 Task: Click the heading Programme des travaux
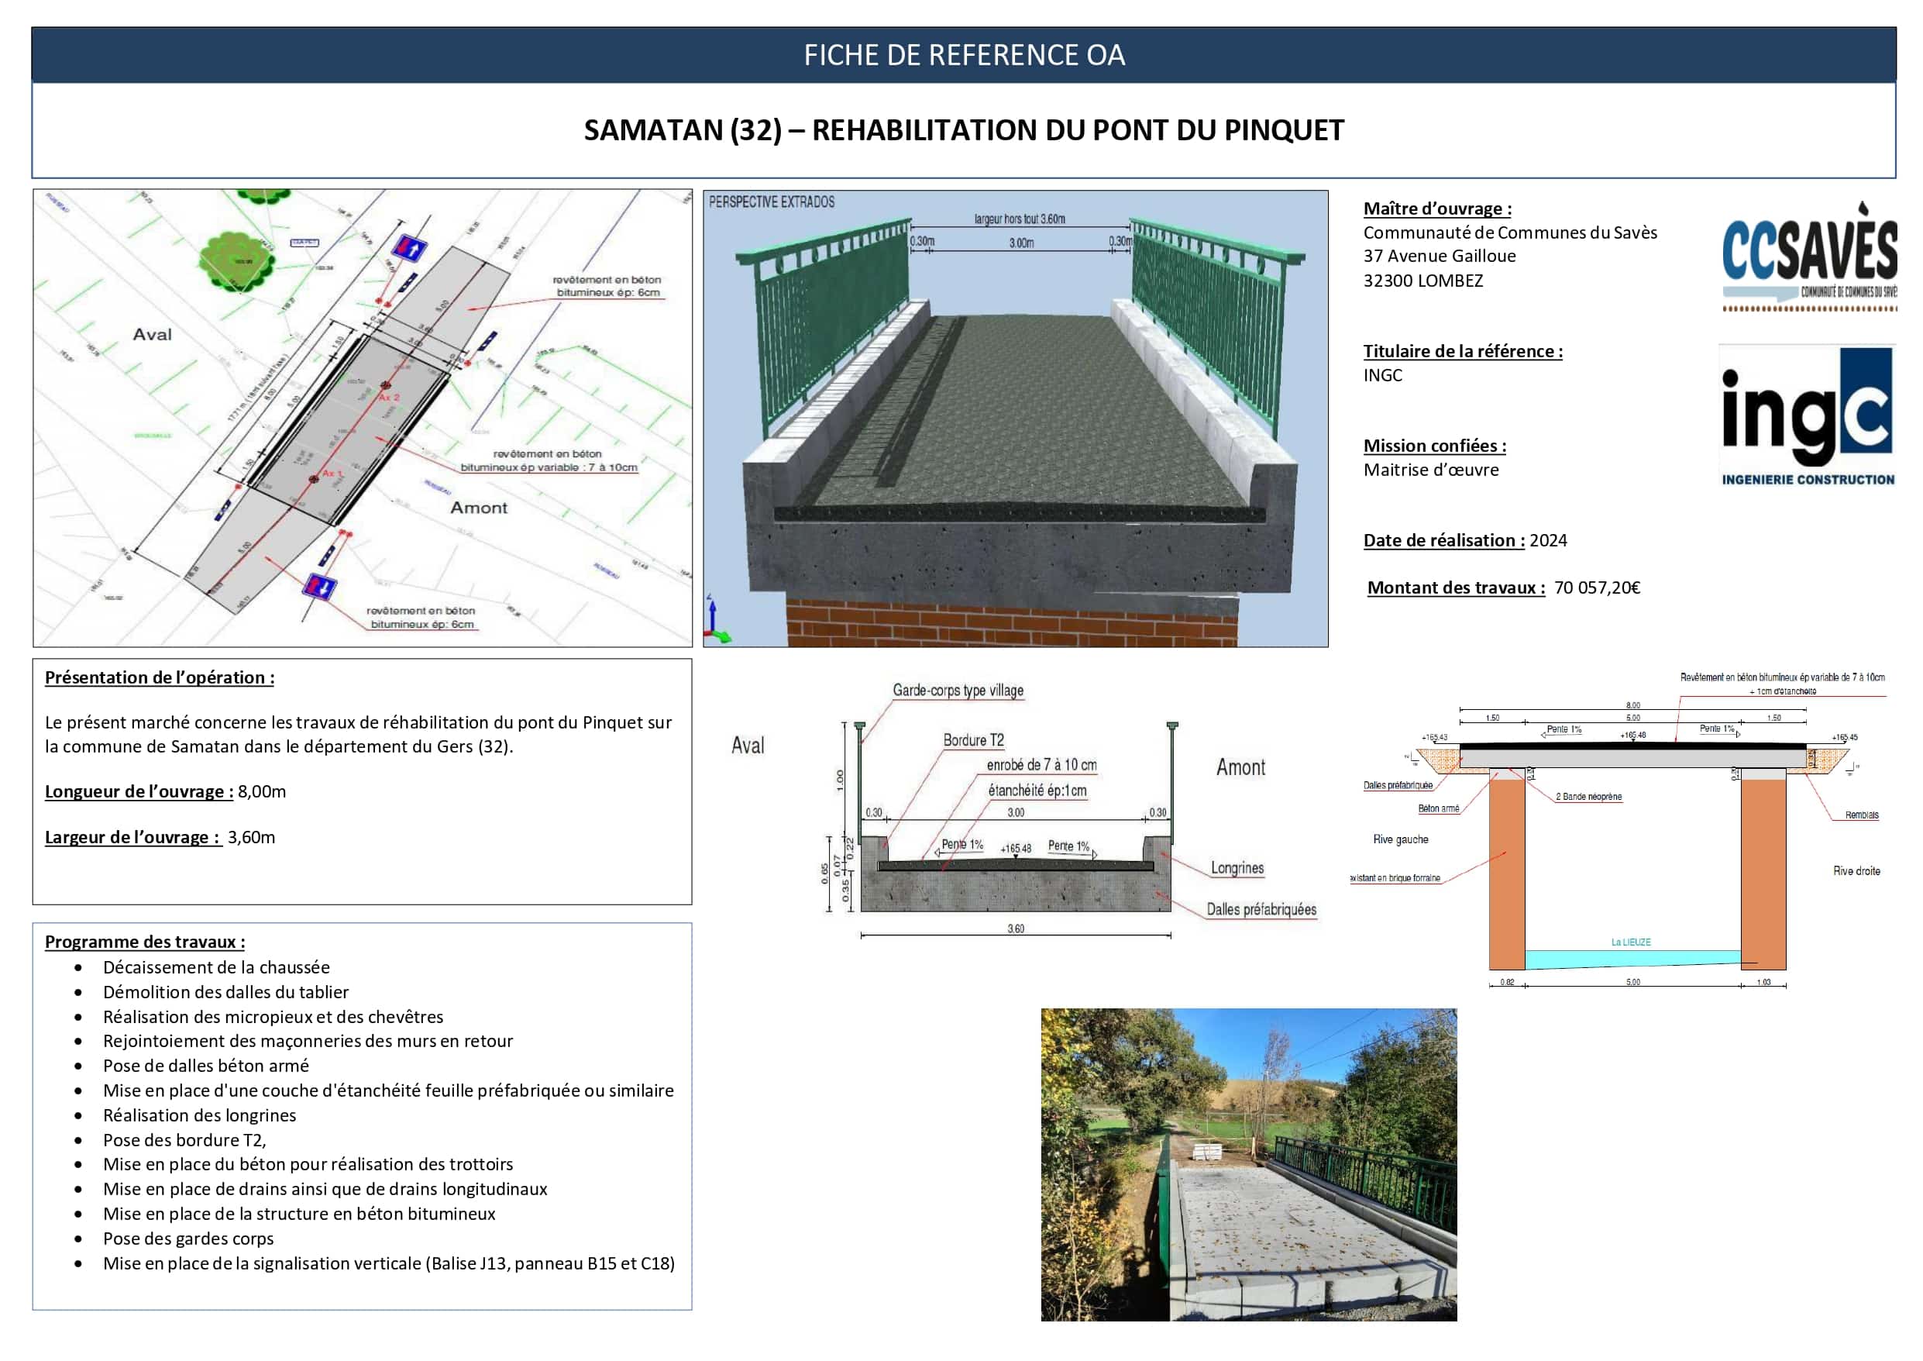[x=145, y=942]
